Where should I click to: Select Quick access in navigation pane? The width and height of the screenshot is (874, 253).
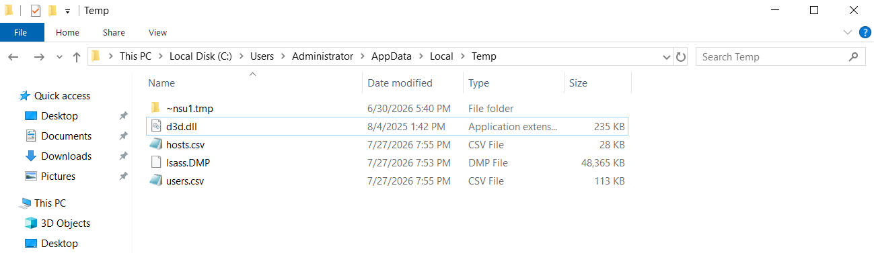pos(62,96)
